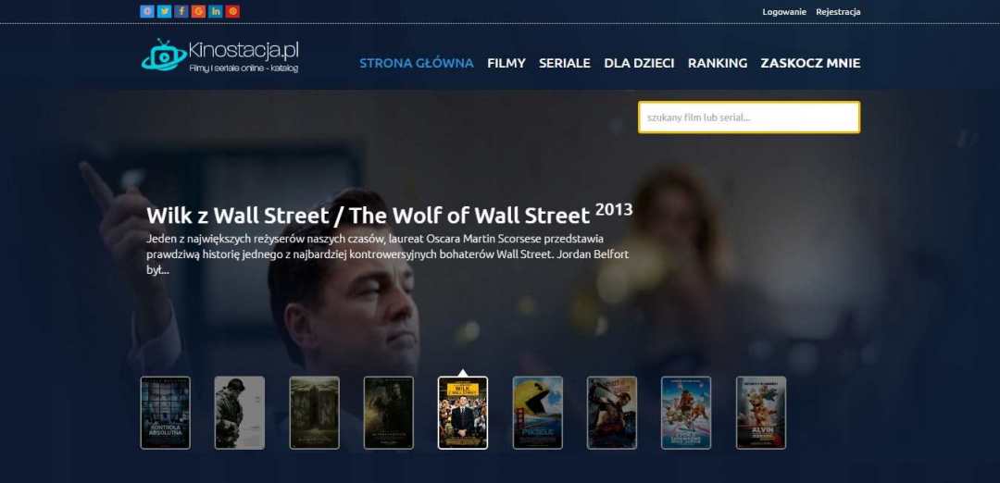Select the Zaskocz Mnie menu option
This screenshot has width=1000, height=483.
coord(810,63)
